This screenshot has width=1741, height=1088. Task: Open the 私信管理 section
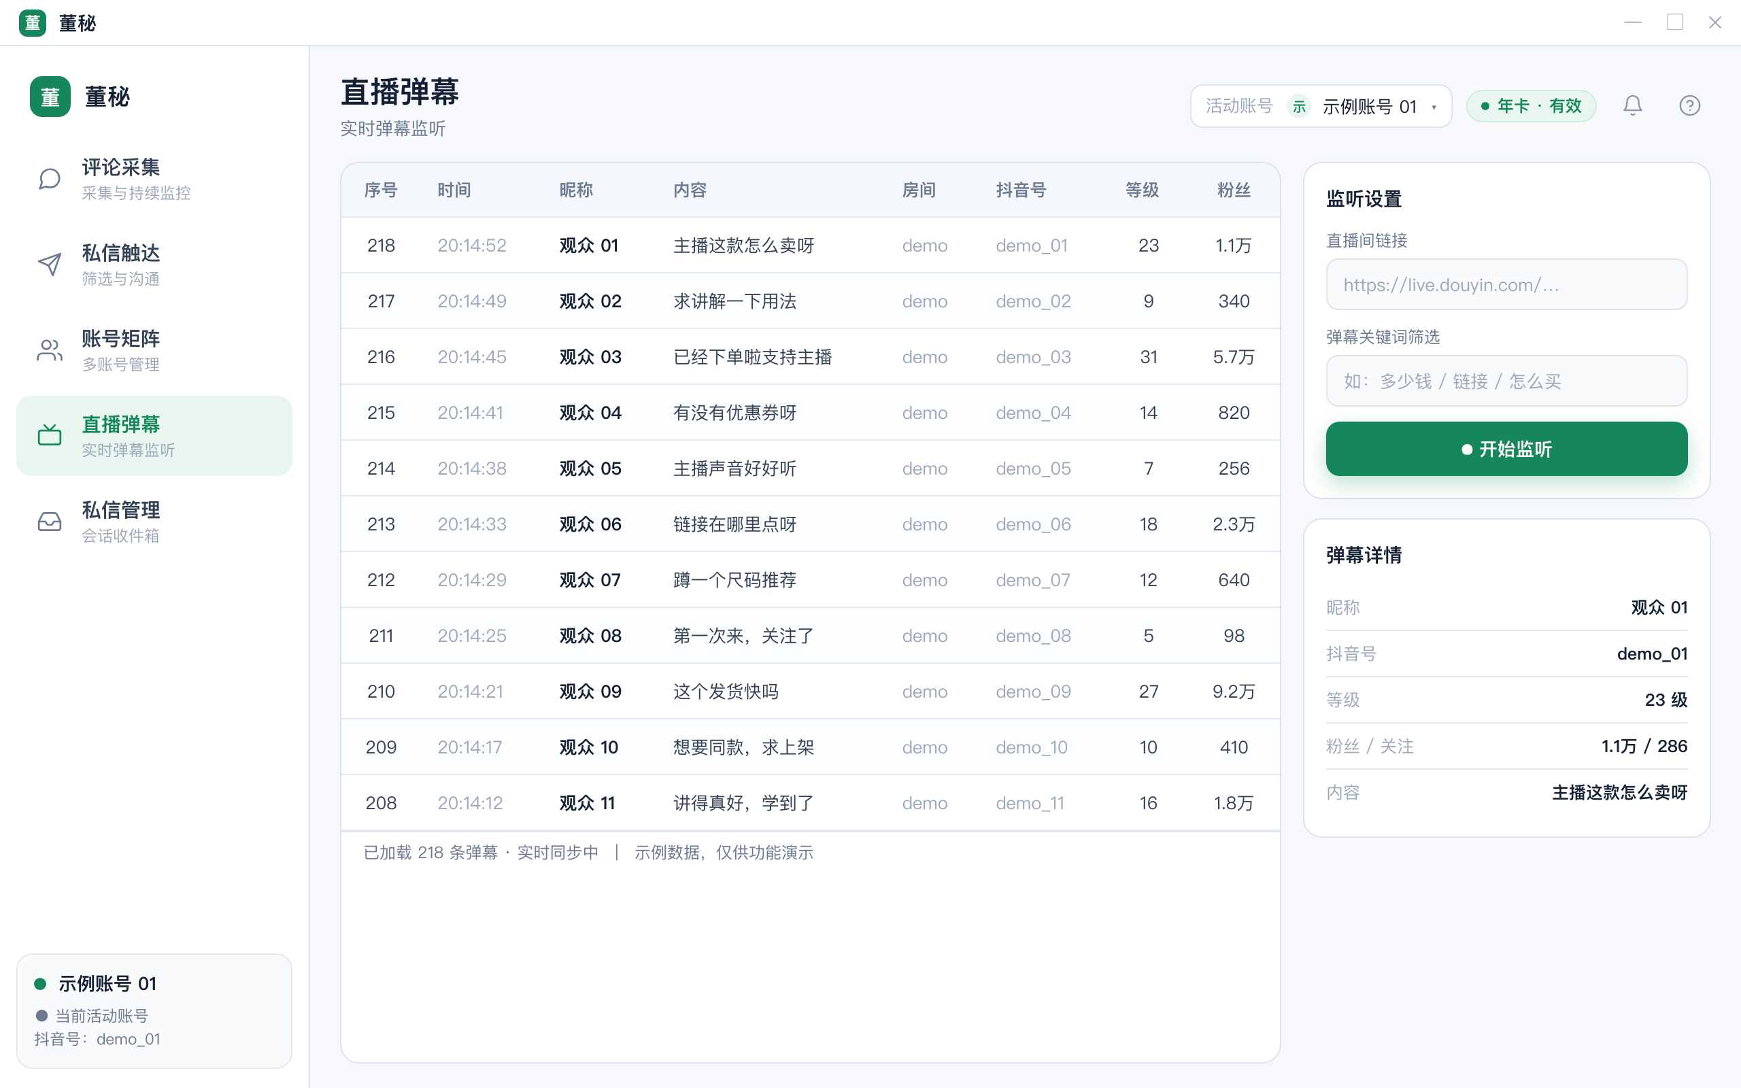(154, 522)
